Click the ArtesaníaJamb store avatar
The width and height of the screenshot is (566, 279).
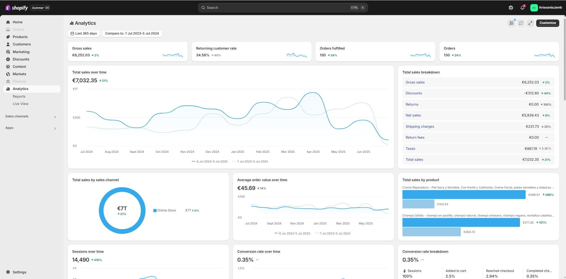[x=534, y=8]
